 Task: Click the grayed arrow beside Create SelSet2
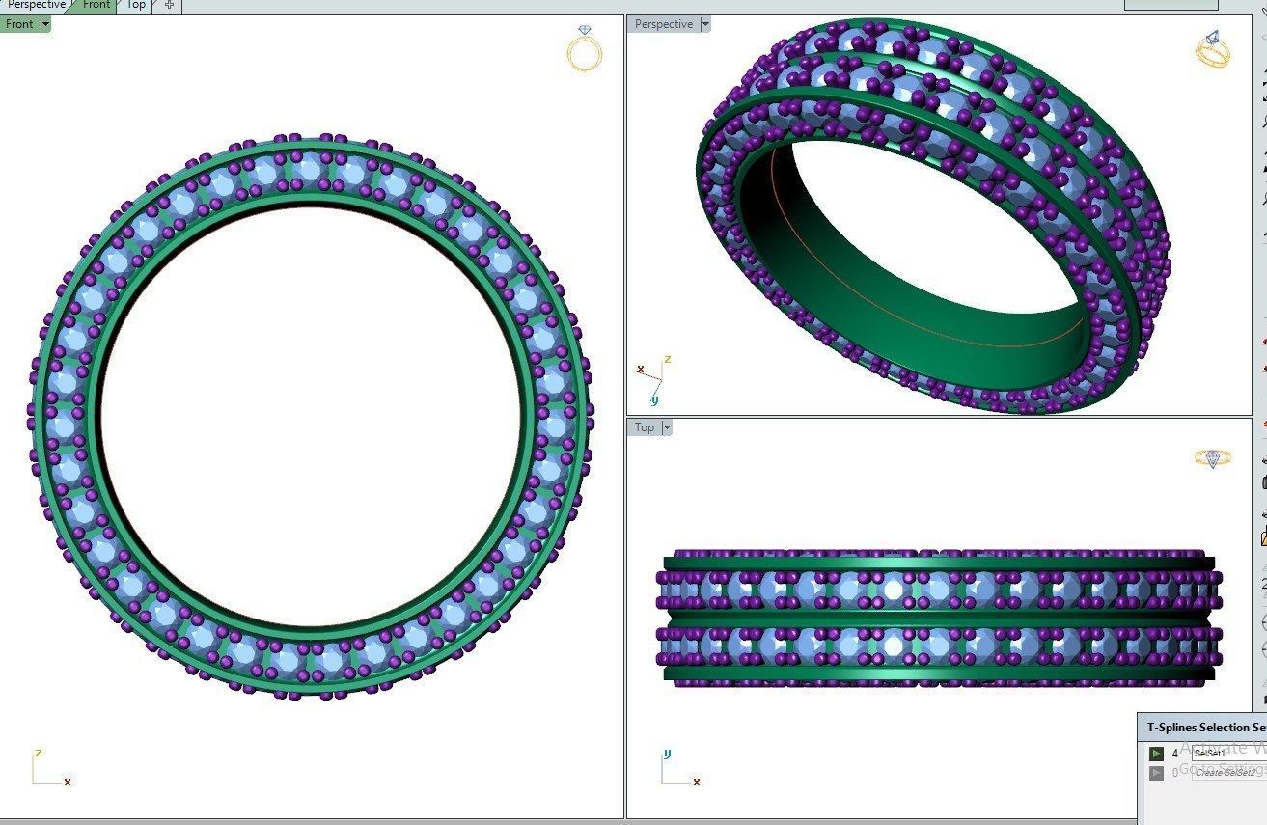pos(1156,772)
